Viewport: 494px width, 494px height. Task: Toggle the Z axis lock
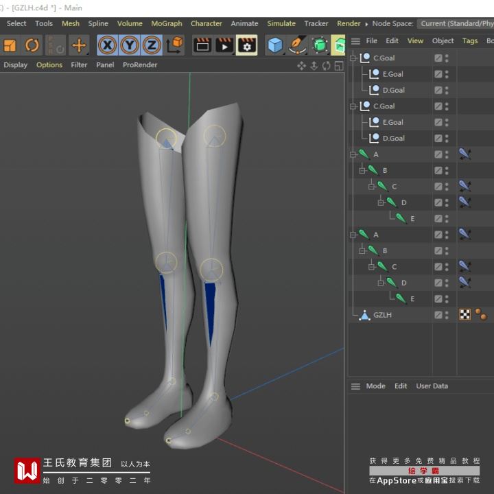pos(152,45)
